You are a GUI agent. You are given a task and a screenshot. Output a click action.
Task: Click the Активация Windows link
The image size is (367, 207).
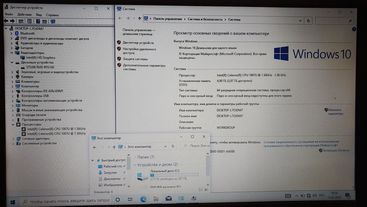pos(336,150)
